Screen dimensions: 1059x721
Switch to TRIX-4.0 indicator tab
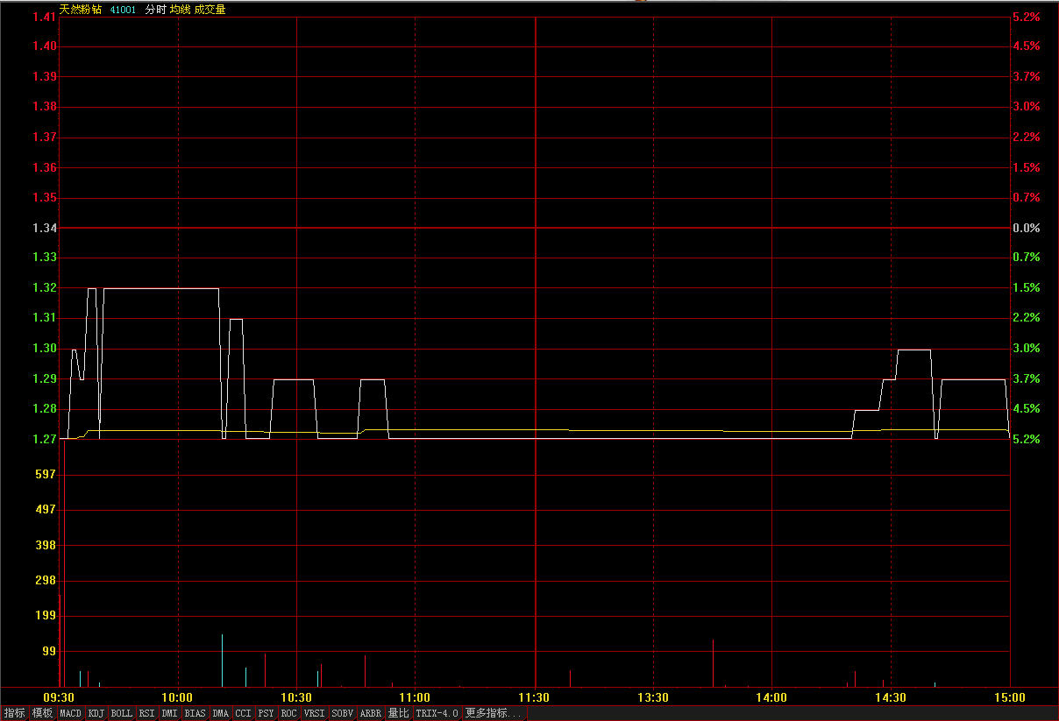coord(437,713)
